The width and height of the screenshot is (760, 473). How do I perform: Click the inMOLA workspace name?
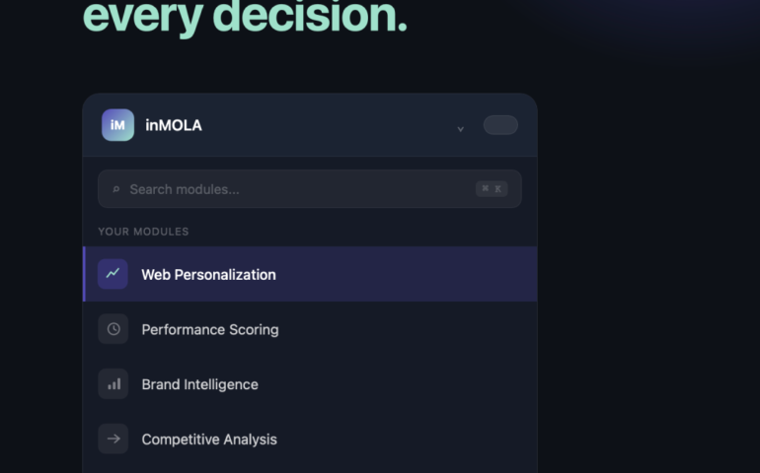point(174,126)
